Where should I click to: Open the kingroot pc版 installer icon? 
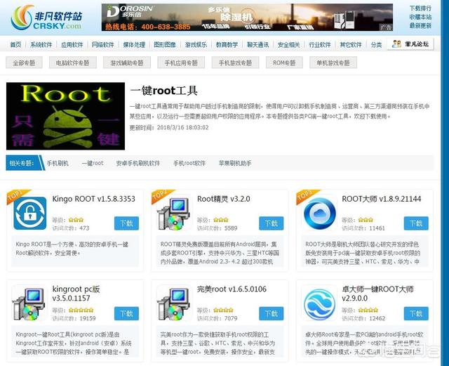click(x=29, y=303)
